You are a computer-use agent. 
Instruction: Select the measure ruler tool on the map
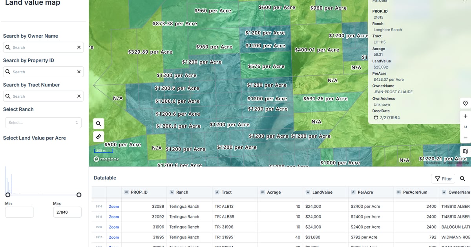99,136
